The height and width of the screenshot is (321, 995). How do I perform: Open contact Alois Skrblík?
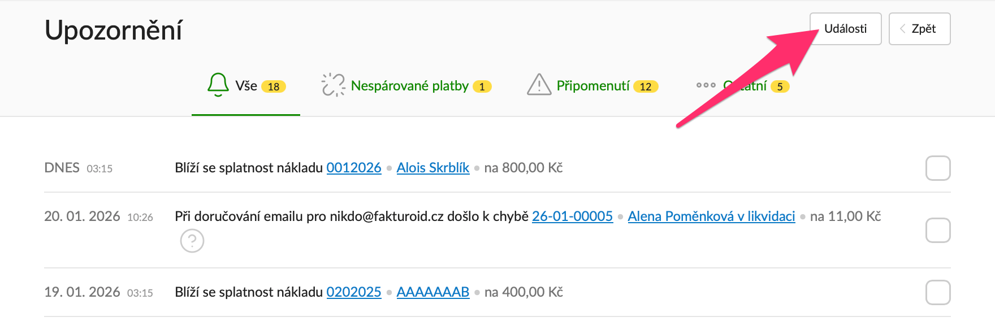tap(433, 168)
